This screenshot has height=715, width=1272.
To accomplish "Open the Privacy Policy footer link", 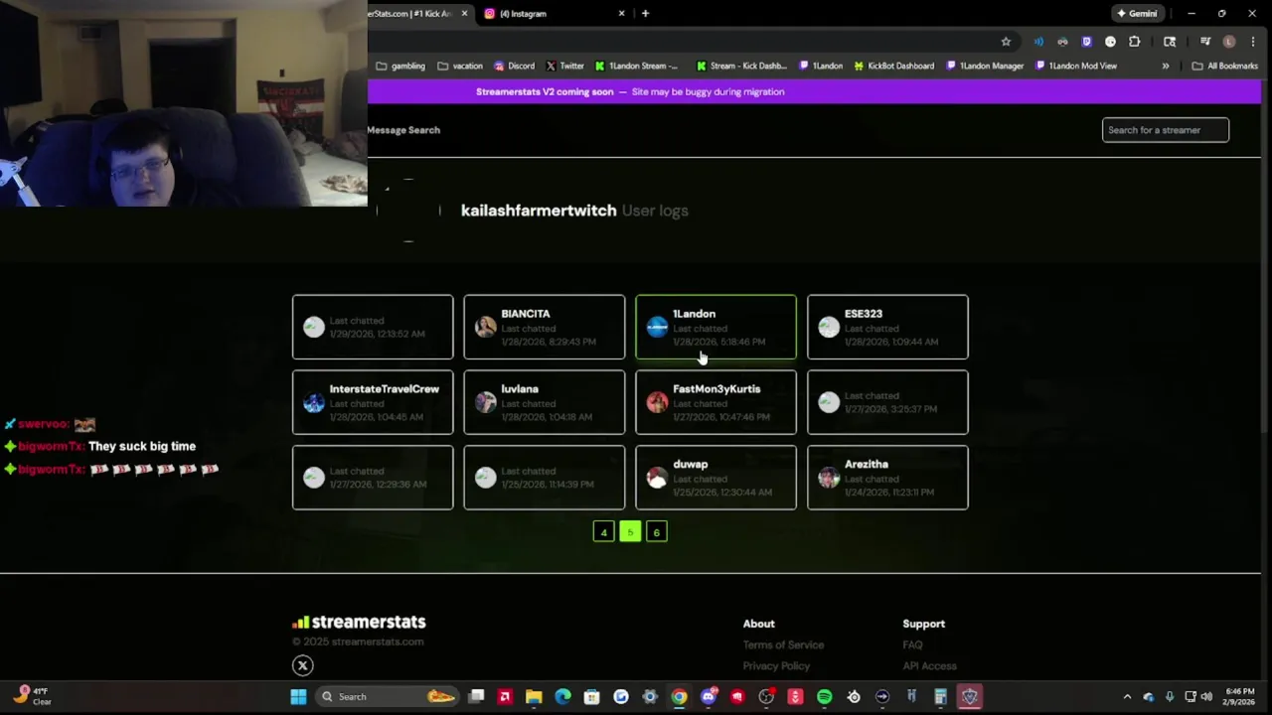I will (x=776, y=666).
